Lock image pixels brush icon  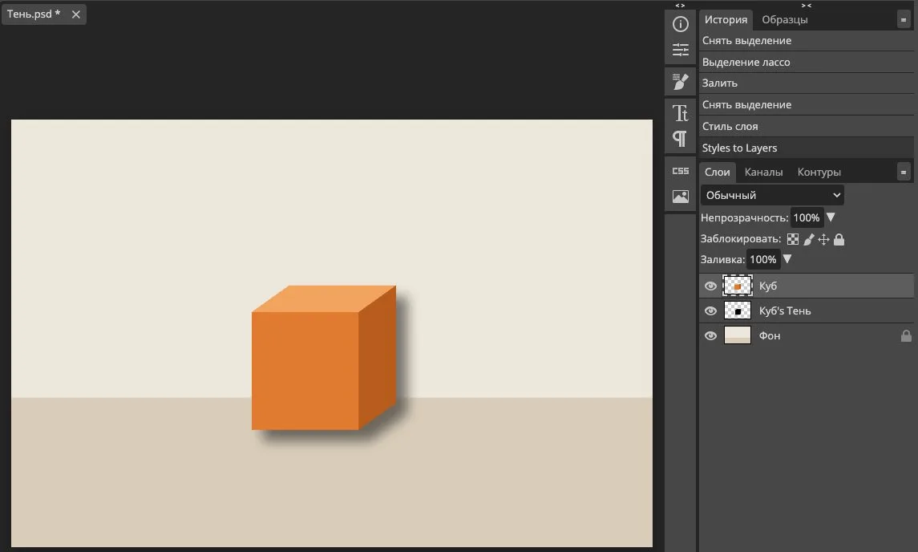[x=808, y=239]
